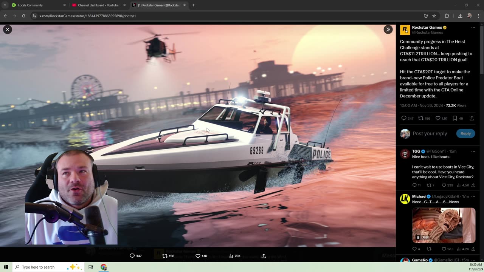Screen dimensions: 484x272
Task: Repost the tweet showing 156 in sidebar
Action: [424, 118]
